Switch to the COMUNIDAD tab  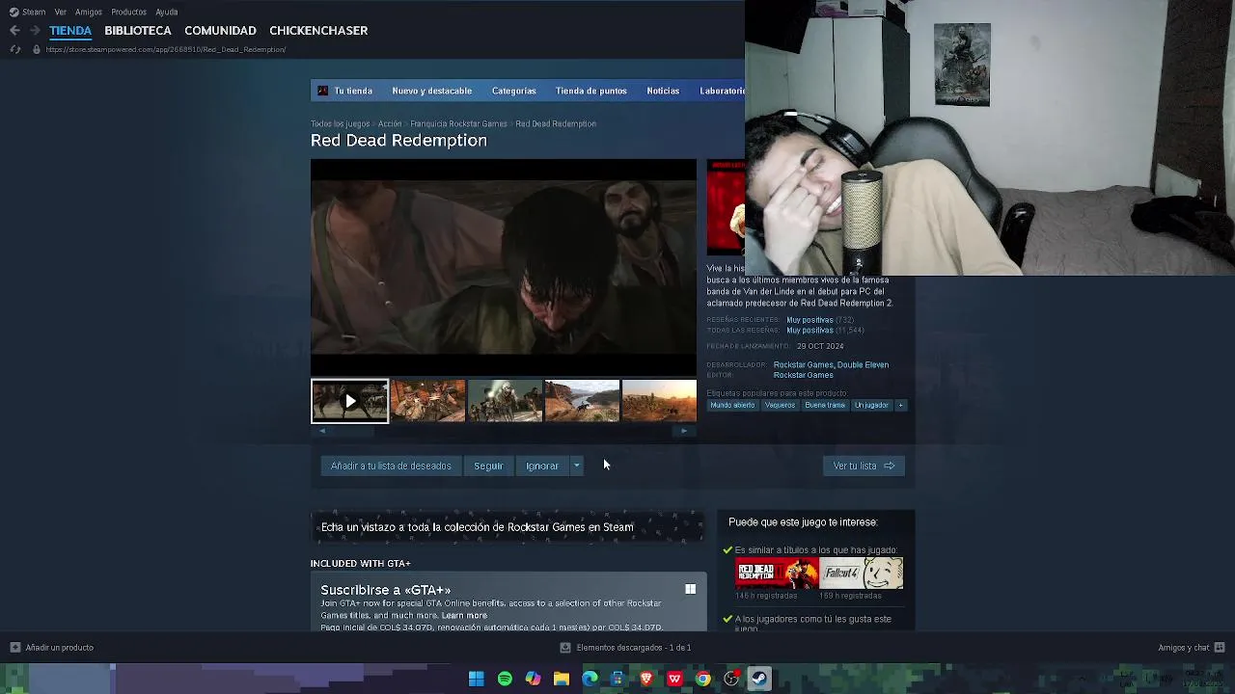[x=220, y=31]
